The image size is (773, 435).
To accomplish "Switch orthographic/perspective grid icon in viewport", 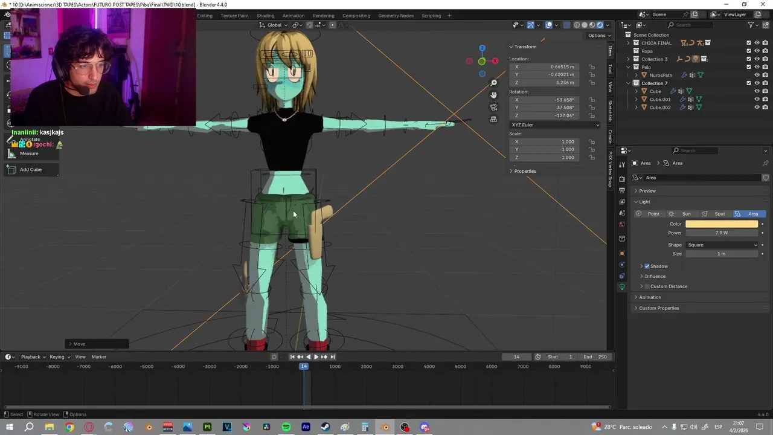I will pyautogui.click(x=493, y=119).
